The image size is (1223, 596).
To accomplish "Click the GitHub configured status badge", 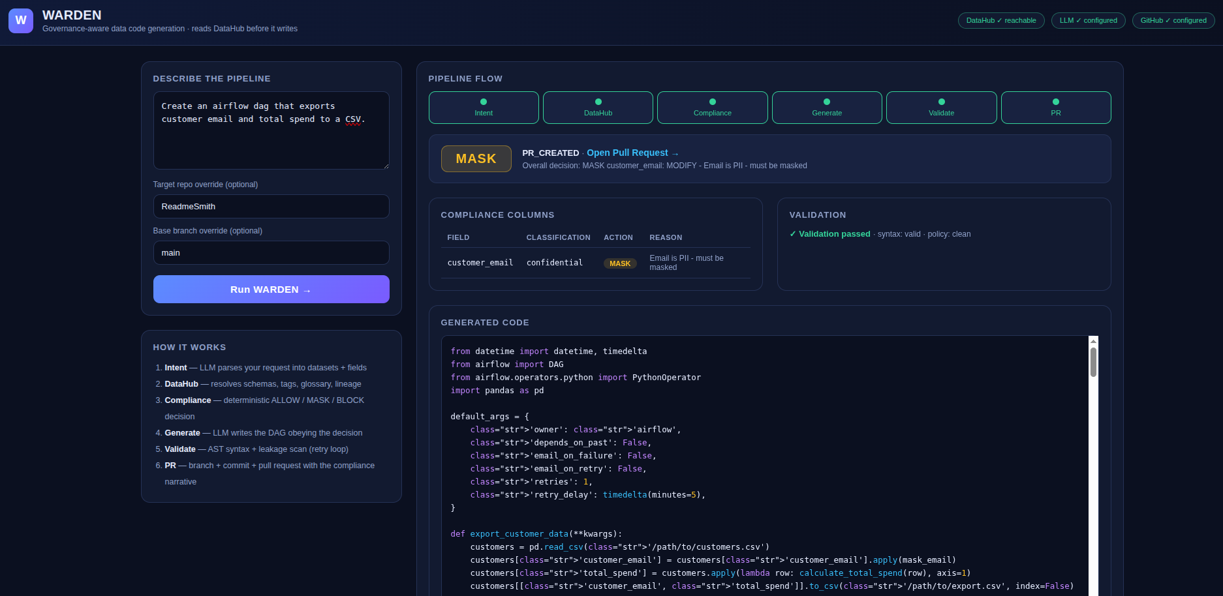I will tap(1173, 21).
